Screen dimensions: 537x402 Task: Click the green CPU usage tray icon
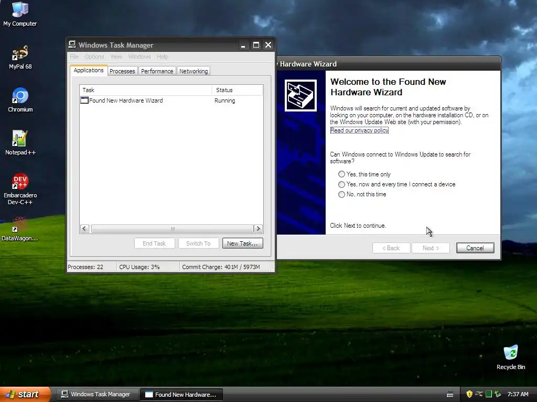489,394
